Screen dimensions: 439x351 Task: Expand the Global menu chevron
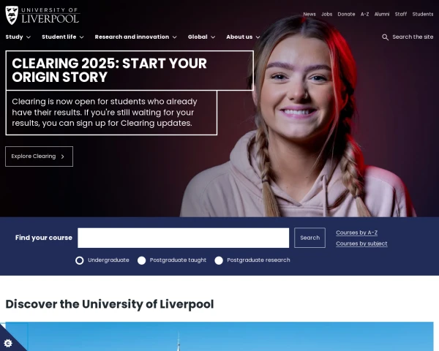(x=213, y=37)
